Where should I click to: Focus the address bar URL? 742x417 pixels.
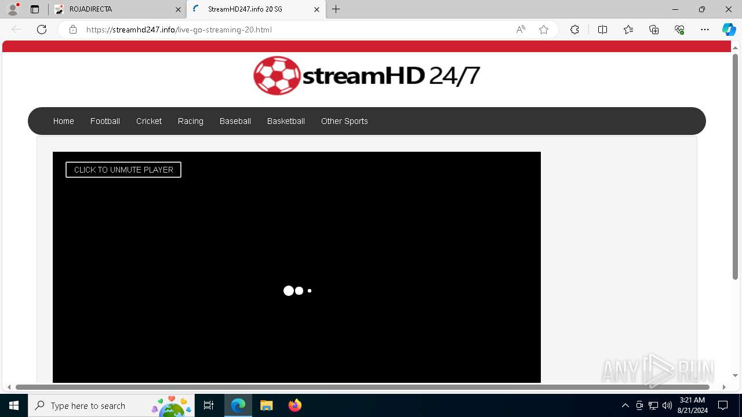coord(179,30)
